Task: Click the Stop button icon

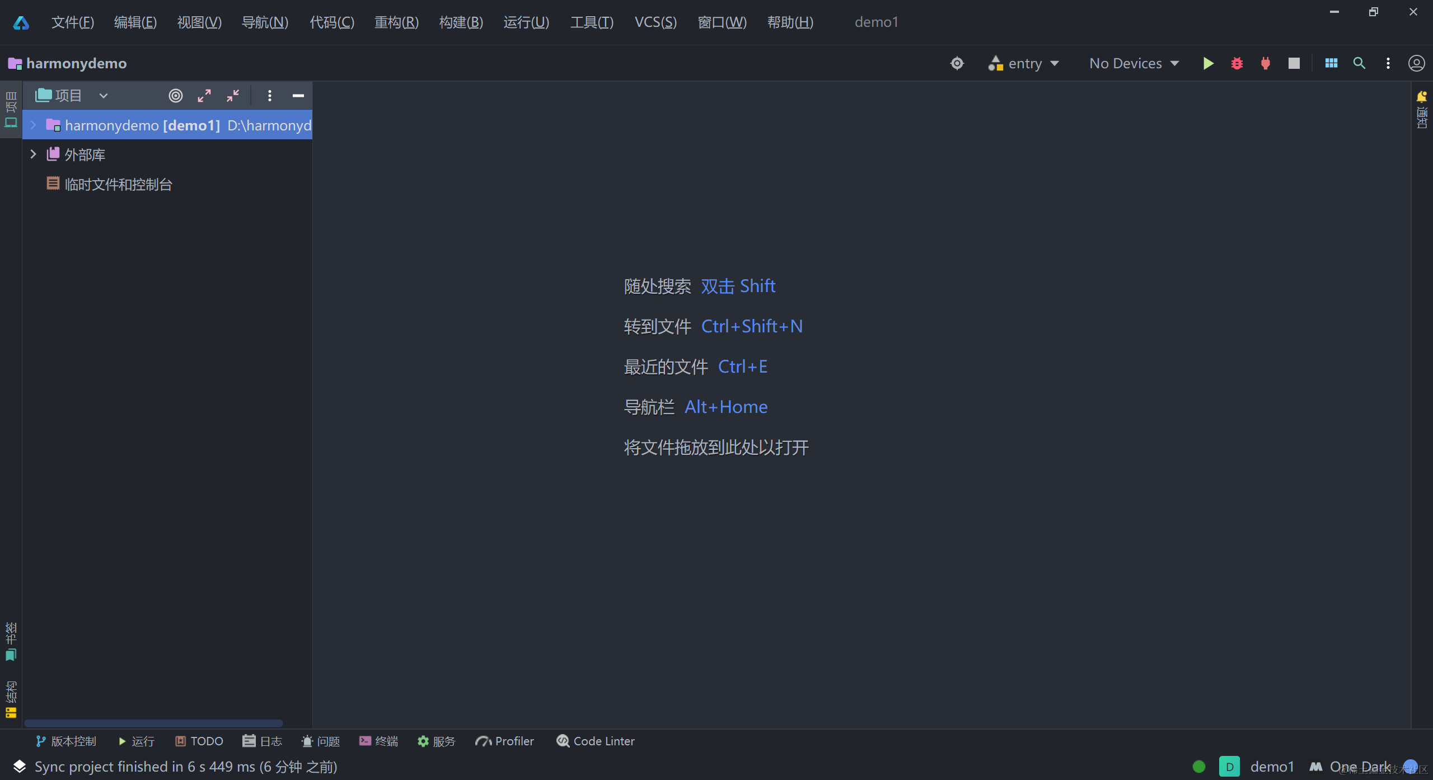Action: point(1294,63)
